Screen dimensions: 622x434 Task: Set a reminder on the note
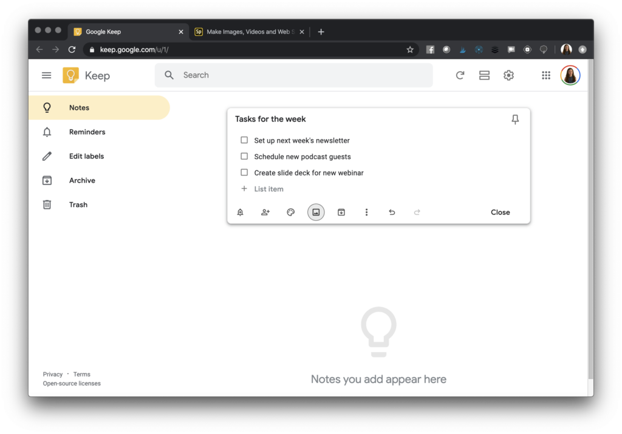240,212
